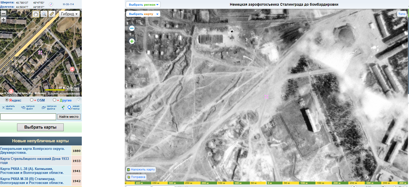Click 'метки в файл' export markers icon

point(28,107)
